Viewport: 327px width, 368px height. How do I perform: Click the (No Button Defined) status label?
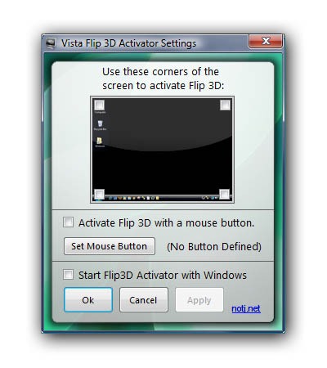pyautogui.click(x=214, y=247)
